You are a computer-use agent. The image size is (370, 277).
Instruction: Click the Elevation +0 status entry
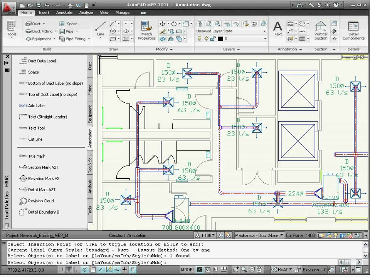click(x=314, y=269)
